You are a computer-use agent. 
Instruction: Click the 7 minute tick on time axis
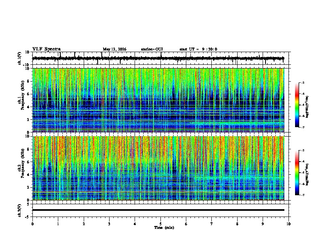point(212,224)
